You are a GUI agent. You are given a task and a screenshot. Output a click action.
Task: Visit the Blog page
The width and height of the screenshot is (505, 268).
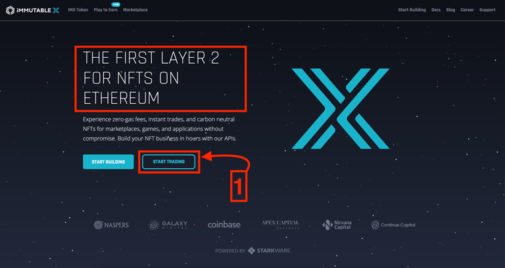tap(450, 10)
